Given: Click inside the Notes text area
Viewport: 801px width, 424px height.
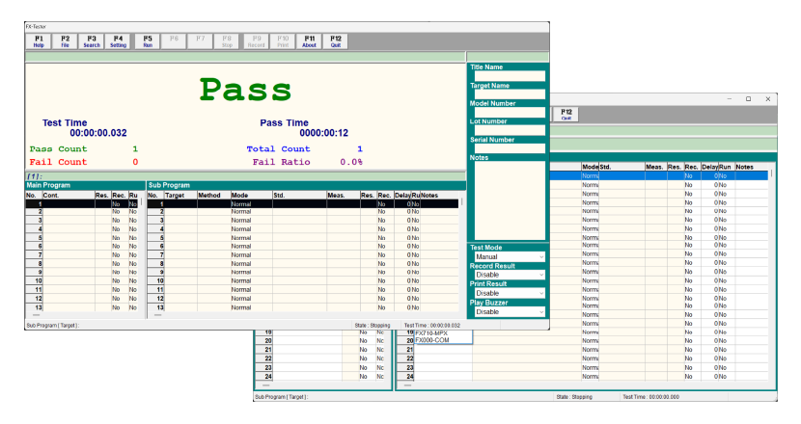Looking at the screenshot, I should 508,198.
